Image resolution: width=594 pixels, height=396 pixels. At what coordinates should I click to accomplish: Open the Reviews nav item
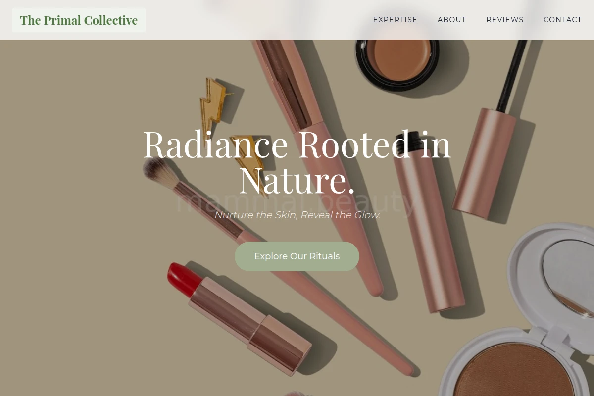point(504,20)
